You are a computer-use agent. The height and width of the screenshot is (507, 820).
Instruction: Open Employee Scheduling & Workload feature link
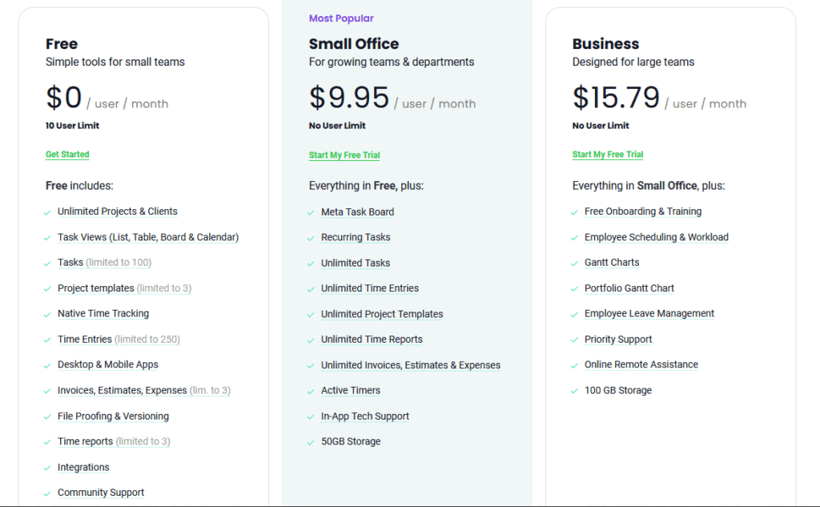tap(656, 237)
